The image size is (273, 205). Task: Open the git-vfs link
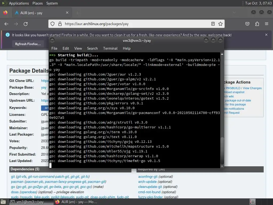22,177
